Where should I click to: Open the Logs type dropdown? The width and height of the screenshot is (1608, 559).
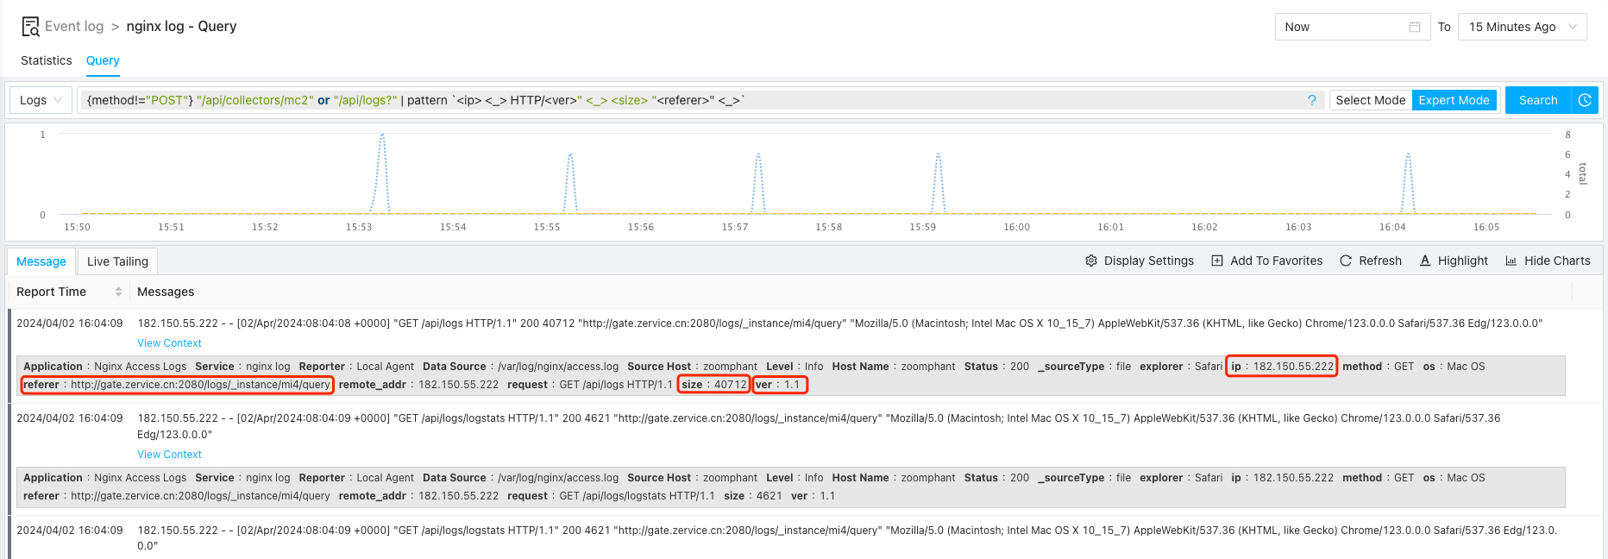[x=41, y=100]
